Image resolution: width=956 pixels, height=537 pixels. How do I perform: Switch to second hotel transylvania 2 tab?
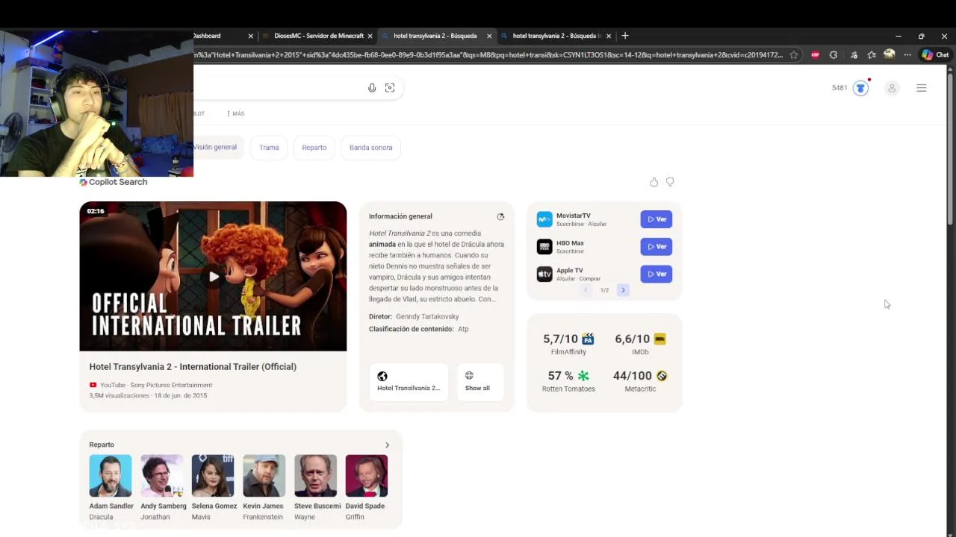[x=555, y=36]
